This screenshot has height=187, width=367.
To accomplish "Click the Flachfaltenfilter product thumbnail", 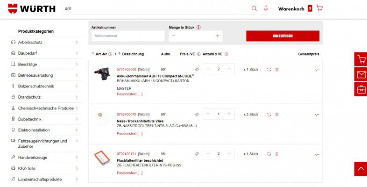I will (x=102, y=158).
